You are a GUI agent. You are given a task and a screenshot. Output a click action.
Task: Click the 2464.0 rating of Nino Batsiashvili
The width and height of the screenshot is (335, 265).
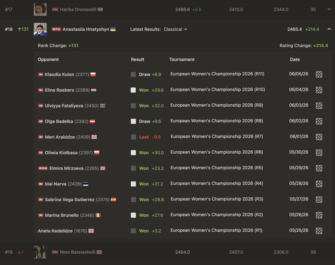point(183,252)
